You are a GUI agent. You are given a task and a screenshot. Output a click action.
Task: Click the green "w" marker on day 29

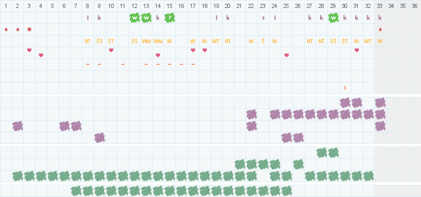click(x=333, y=18)
